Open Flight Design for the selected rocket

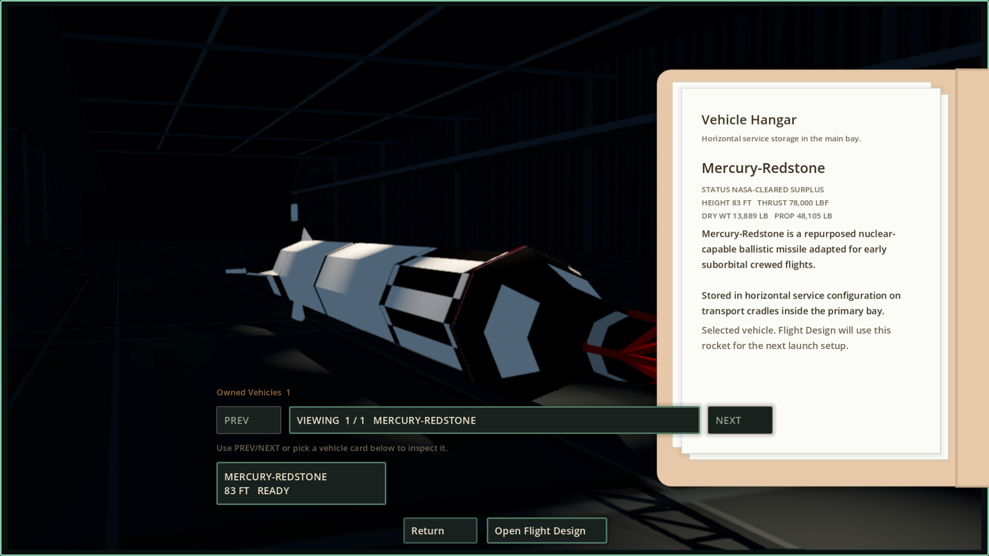pyautogui.click(x=547, y=530)
